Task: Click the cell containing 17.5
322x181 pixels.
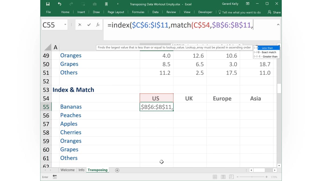Action: pyautogui.click(x=223, y=73)
